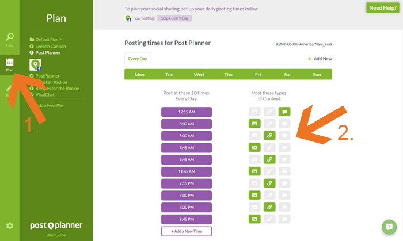The image size is (403, 241).
Task: Enable status icon for 5:00 PM slot
Action: (x=284, y=195)
